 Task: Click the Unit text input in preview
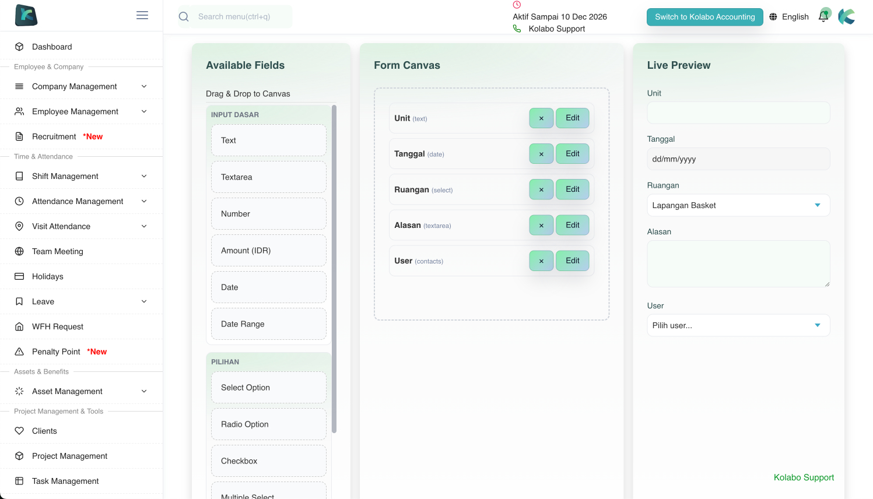click(x=738, y=113)
